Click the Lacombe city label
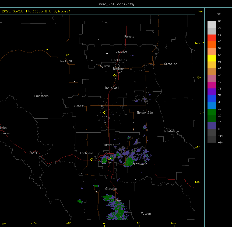Viewport: 232px width, 227px height. tap(121, 51)
